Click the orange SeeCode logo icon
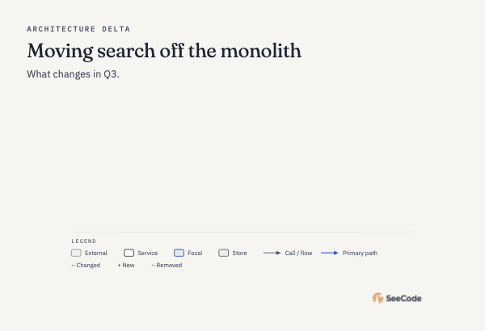 [x=378, y=298]
